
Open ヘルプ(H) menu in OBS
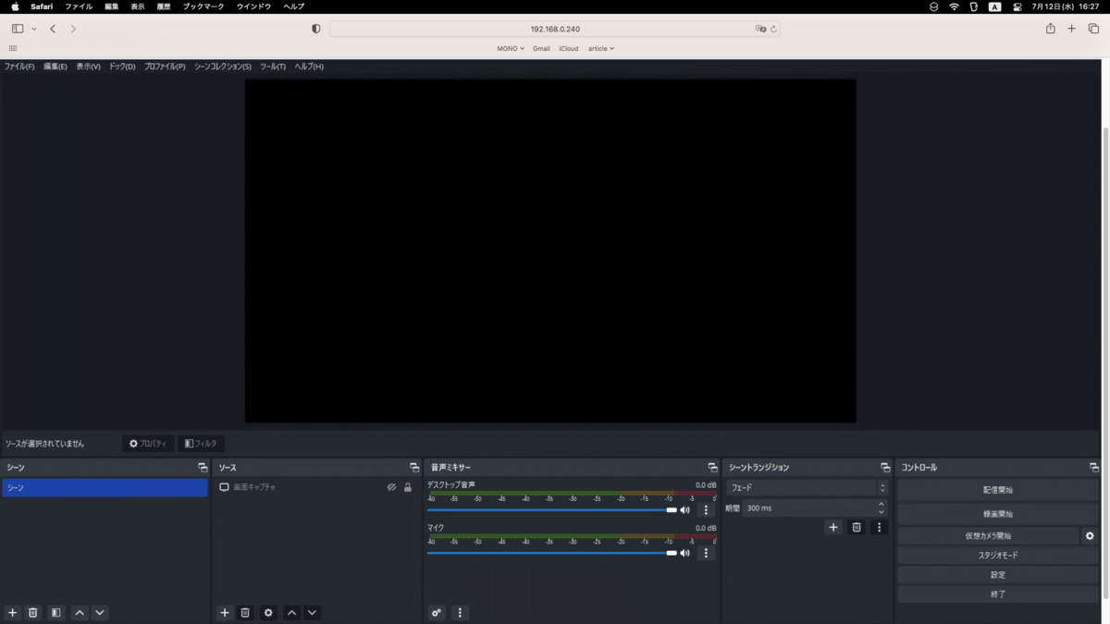pyautogui.click(x=309, y=67)
